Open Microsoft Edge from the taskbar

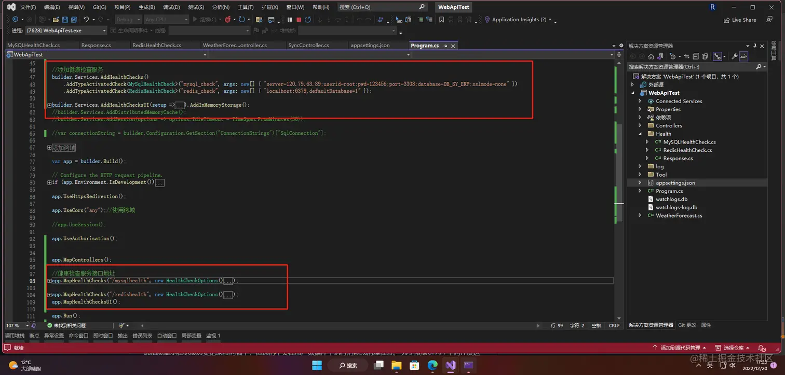pos(432,365)
